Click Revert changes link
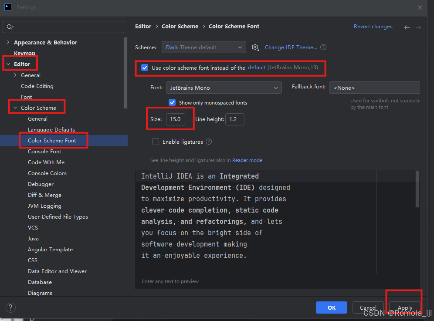434x321 pixels. coord(373,27)
